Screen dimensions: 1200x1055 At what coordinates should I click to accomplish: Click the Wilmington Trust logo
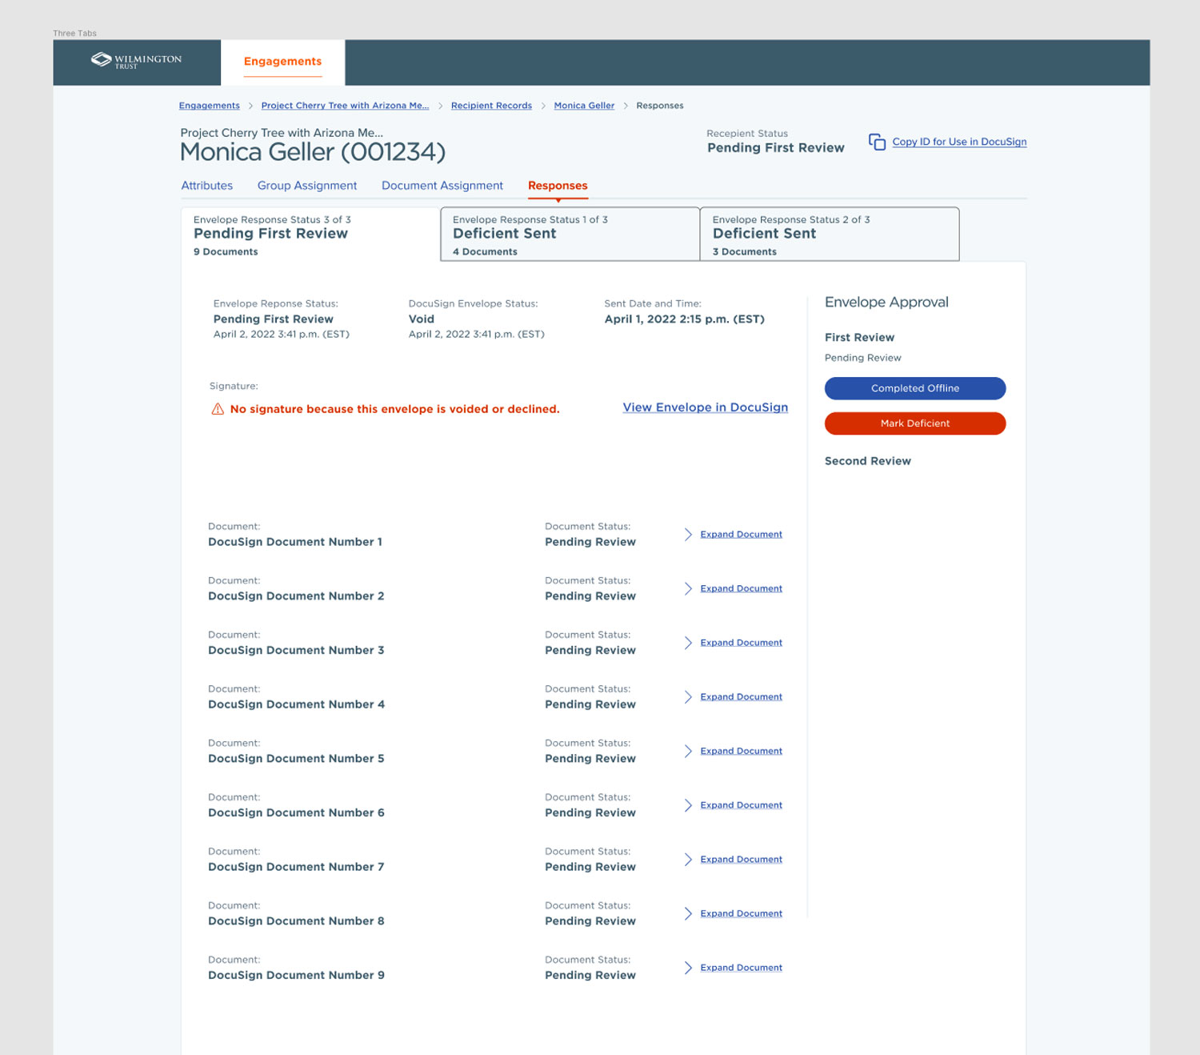click(136, 60)
